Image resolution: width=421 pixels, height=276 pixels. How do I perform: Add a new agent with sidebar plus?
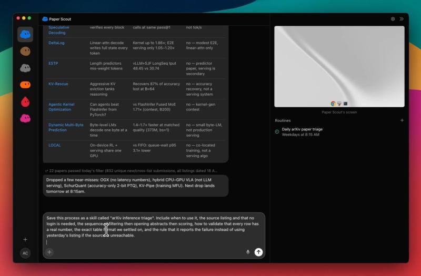click(x=25, y=240)
